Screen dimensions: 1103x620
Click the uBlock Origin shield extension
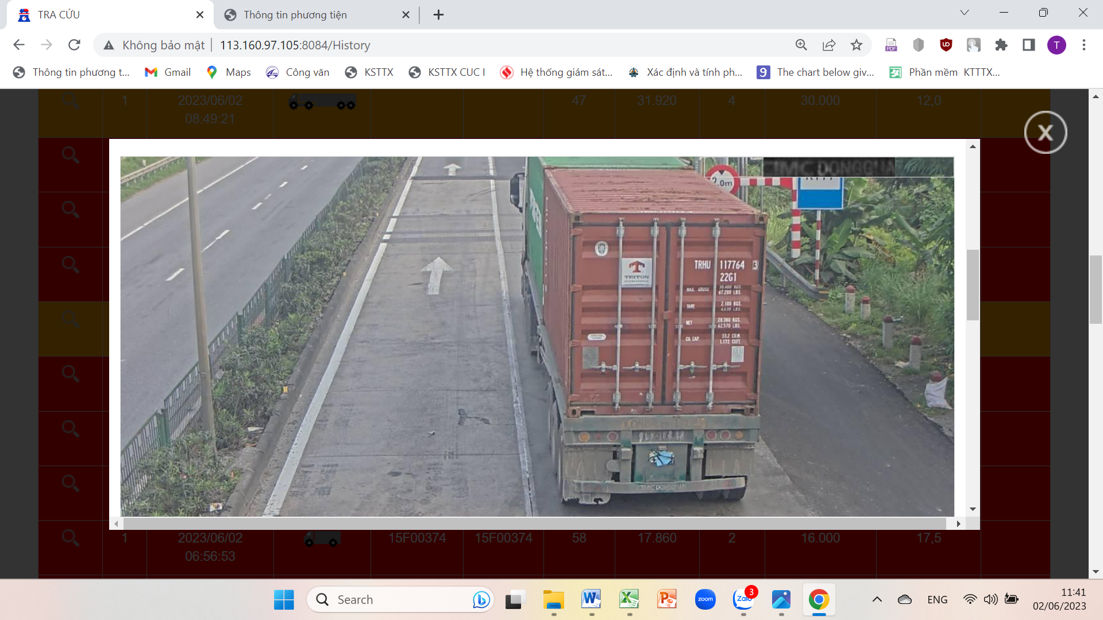click(946, 45)
